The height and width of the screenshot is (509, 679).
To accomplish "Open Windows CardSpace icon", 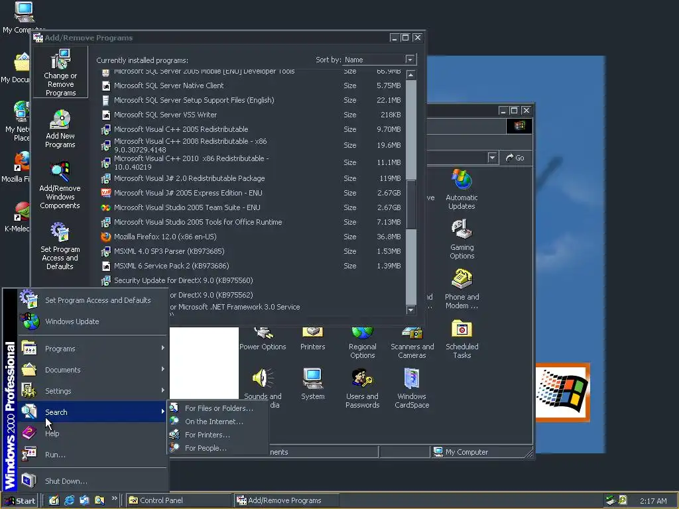I will [412, 388].
